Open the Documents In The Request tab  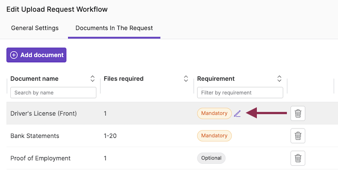point(114,28)
